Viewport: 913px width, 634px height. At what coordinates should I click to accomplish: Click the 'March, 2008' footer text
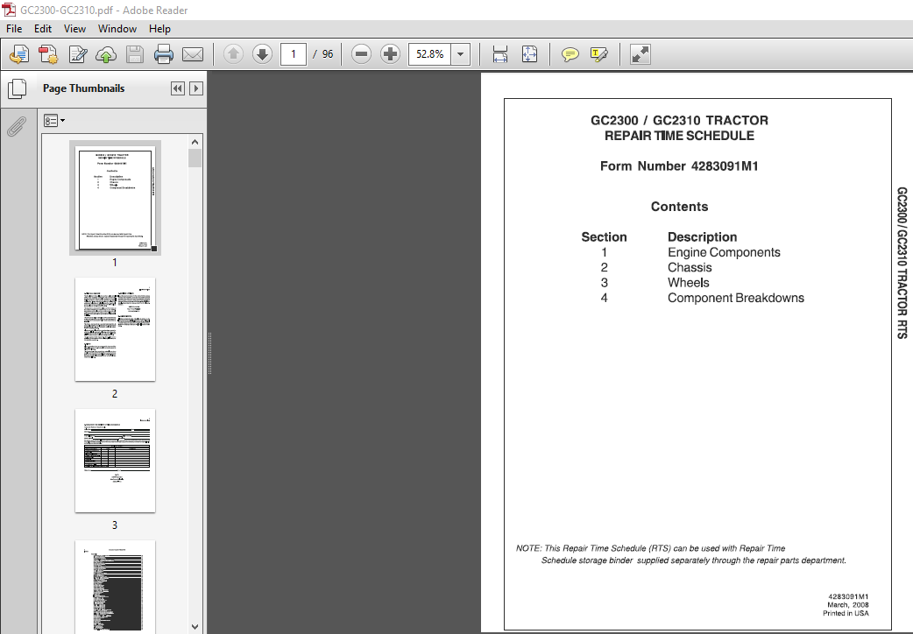(848, 605)
